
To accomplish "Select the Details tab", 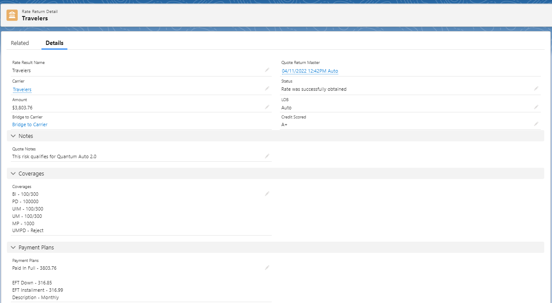I will (54, 43).
